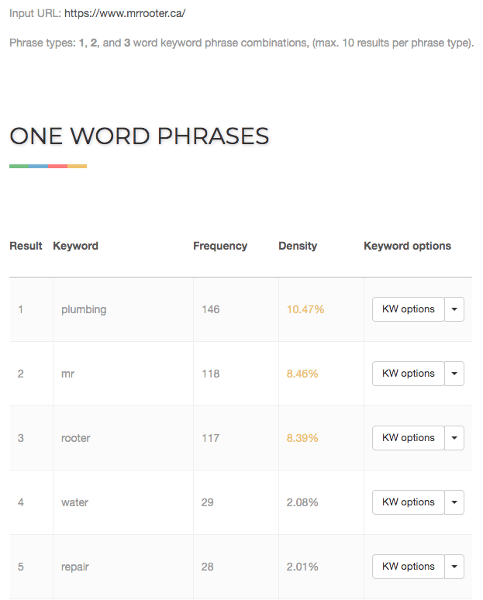Screen dimensions: 483x600
Task: Click the Result column header
Action: (x=26, y=246)
